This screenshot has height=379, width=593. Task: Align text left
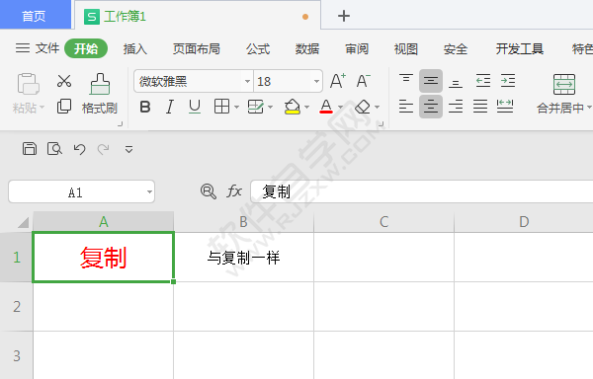click(x=406, y=107)
